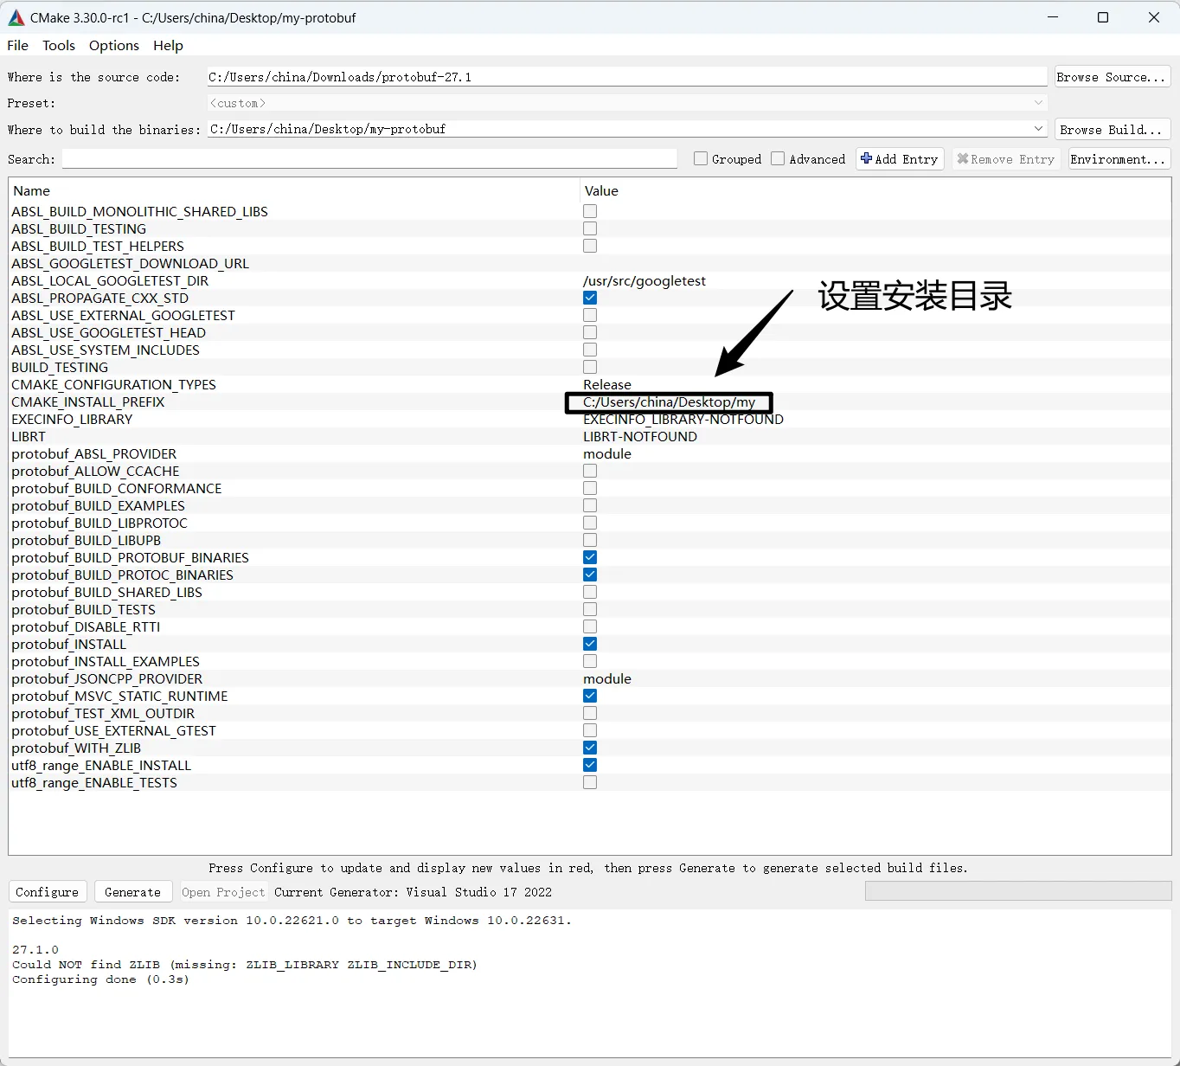This screenshot has width=1180, height=1066.
Task: Open the Tools menu
Action: coord(59,45)
